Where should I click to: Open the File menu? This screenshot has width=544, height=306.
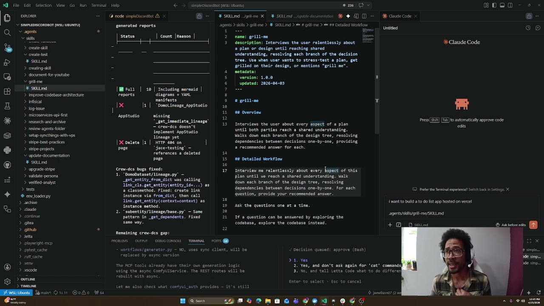click(x=16, y=5)
